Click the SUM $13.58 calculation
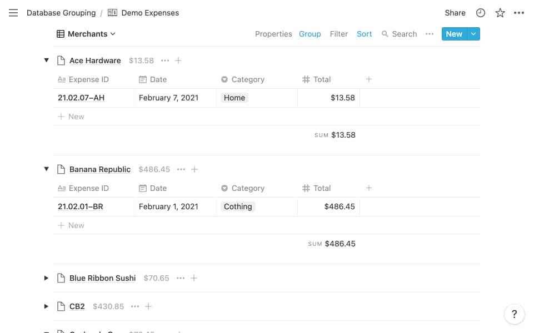The height and width of the screenshot is (333, 534). click(335, 135)
